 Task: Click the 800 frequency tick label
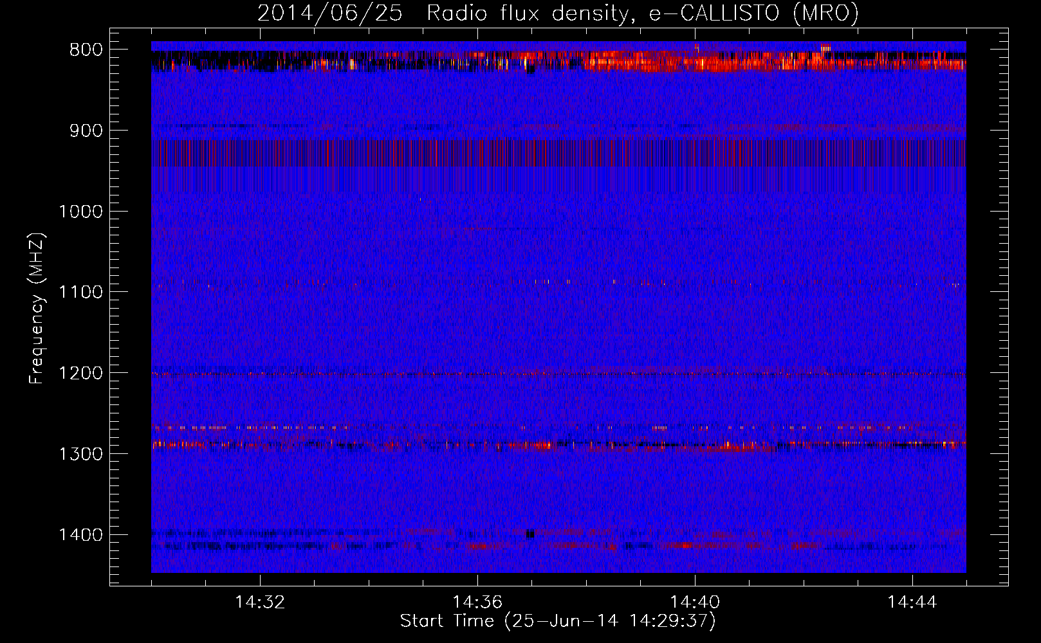click(x=85, y=50)
